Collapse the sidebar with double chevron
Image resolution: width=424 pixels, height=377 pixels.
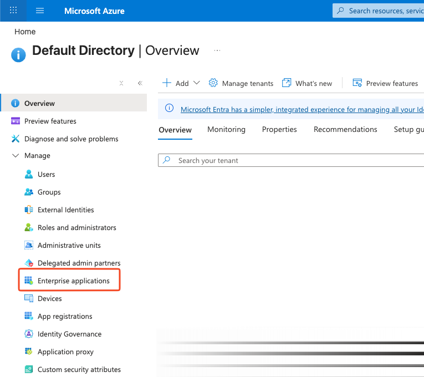(140, 83)
